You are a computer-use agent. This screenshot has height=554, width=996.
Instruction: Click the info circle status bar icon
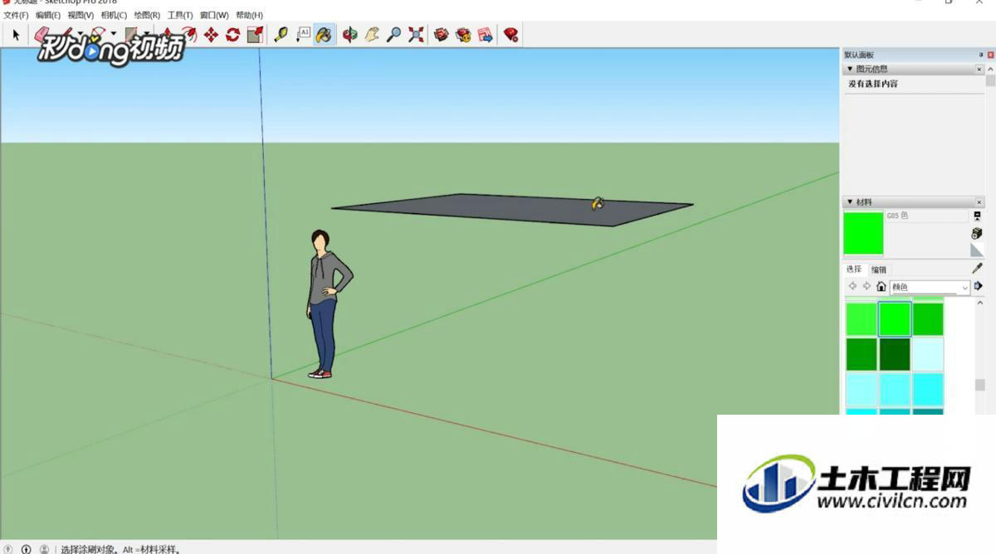(26, 549)
